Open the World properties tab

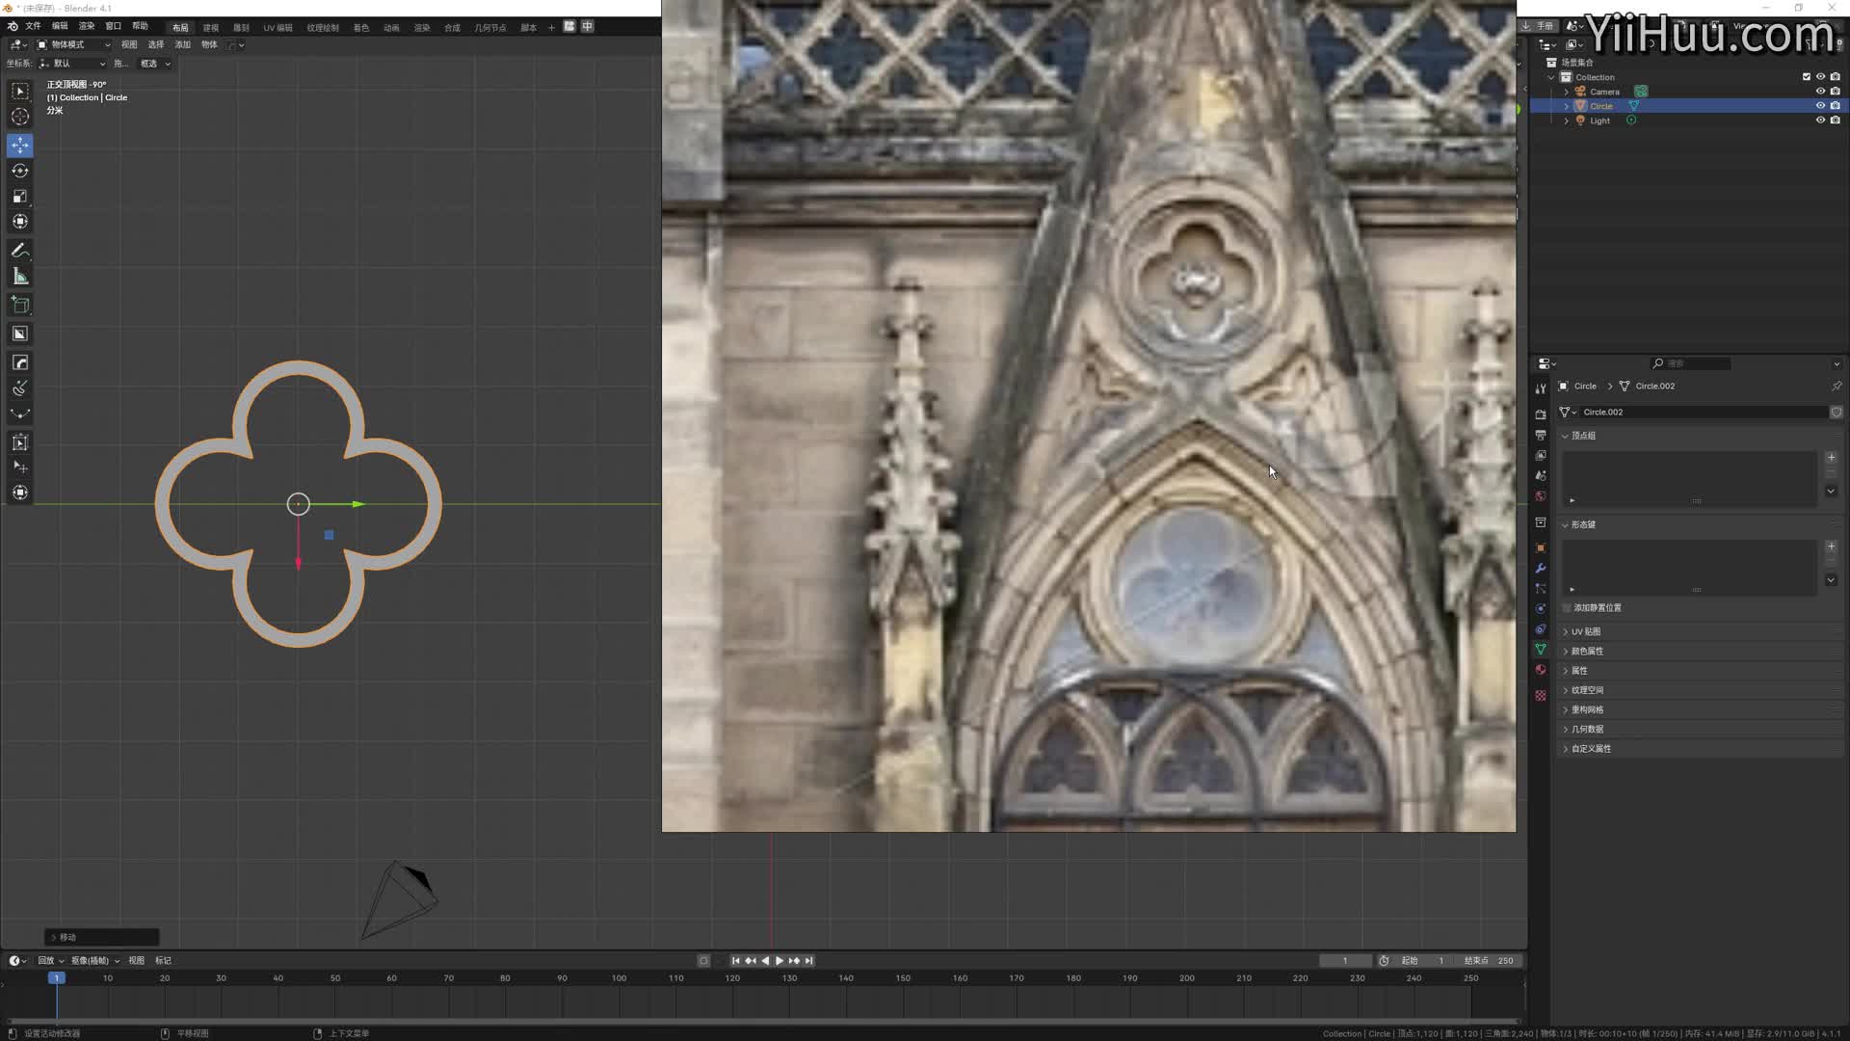coord(1541,496)
